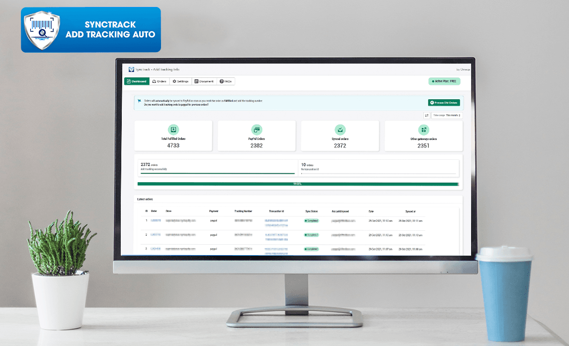Viewport: 569px width, 346px height.
Task: Click the Total Fulfilled Orders icon
Action: (173, 130)
